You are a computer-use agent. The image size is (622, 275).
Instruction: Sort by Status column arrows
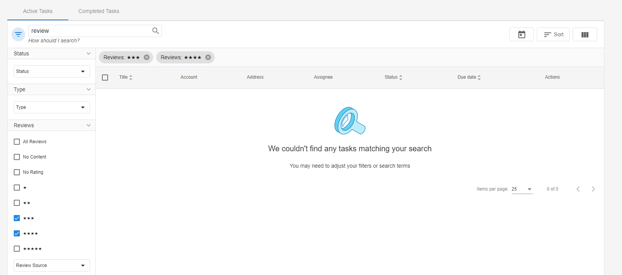point(401,77)
